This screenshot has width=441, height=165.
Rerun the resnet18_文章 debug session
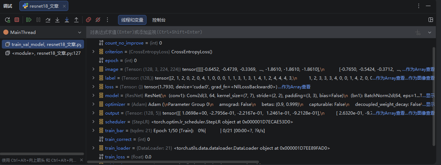point(7,20)
